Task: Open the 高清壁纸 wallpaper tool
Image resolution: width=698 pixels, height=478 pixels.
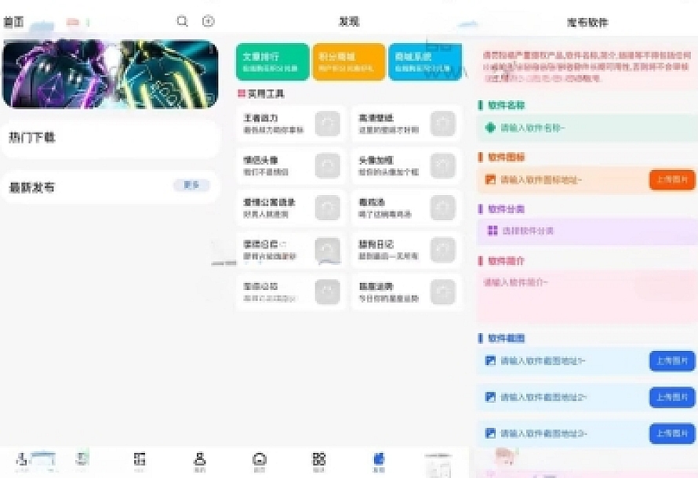Action: coord(408,125)
